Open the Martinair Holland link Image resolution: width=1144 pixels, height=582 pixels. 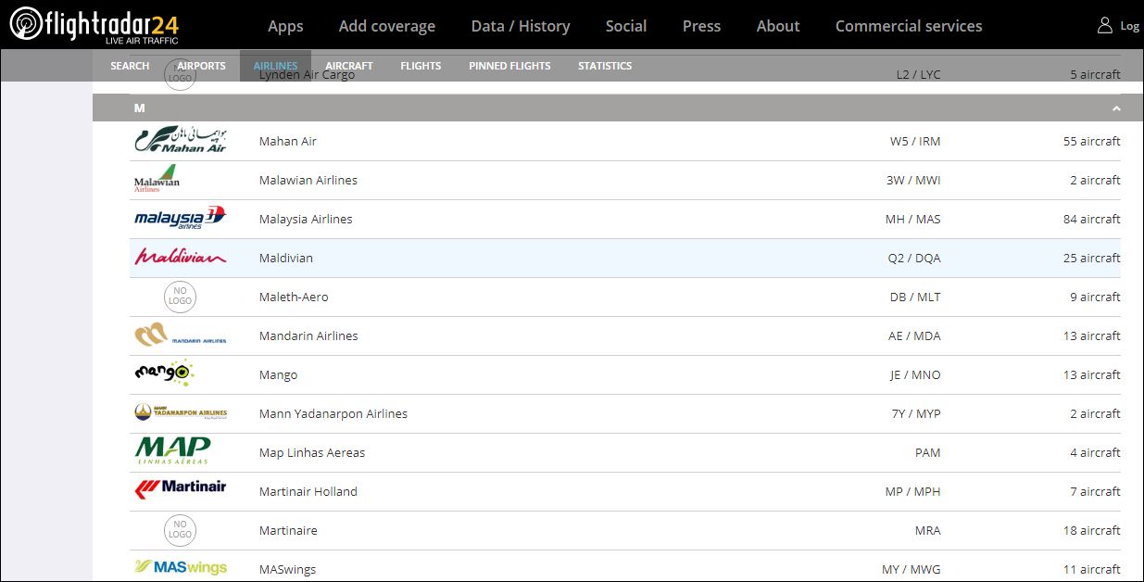click(308, 491)
